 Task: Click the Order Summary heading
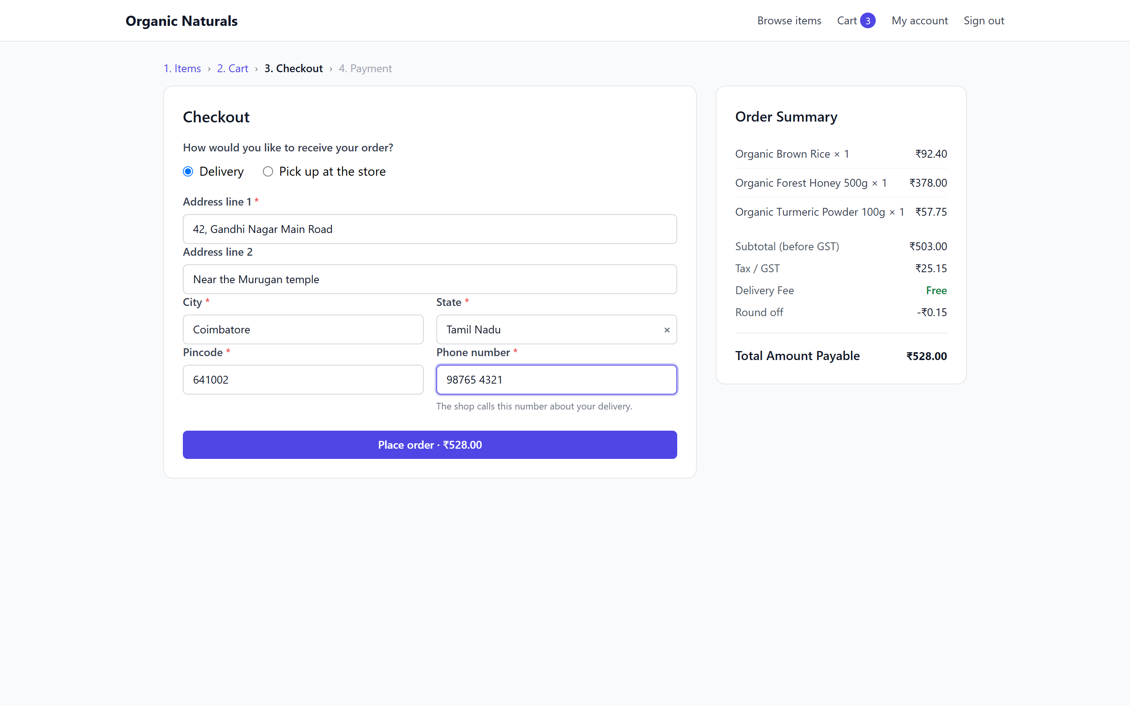pos(786,117)
